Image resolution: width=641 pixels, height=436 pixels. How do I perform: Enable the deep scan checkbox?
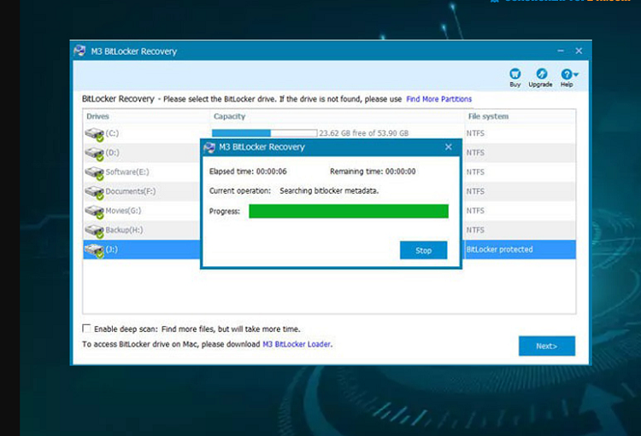86,328
